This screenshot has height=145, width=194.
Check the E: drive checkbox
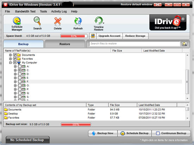[20, 78]
